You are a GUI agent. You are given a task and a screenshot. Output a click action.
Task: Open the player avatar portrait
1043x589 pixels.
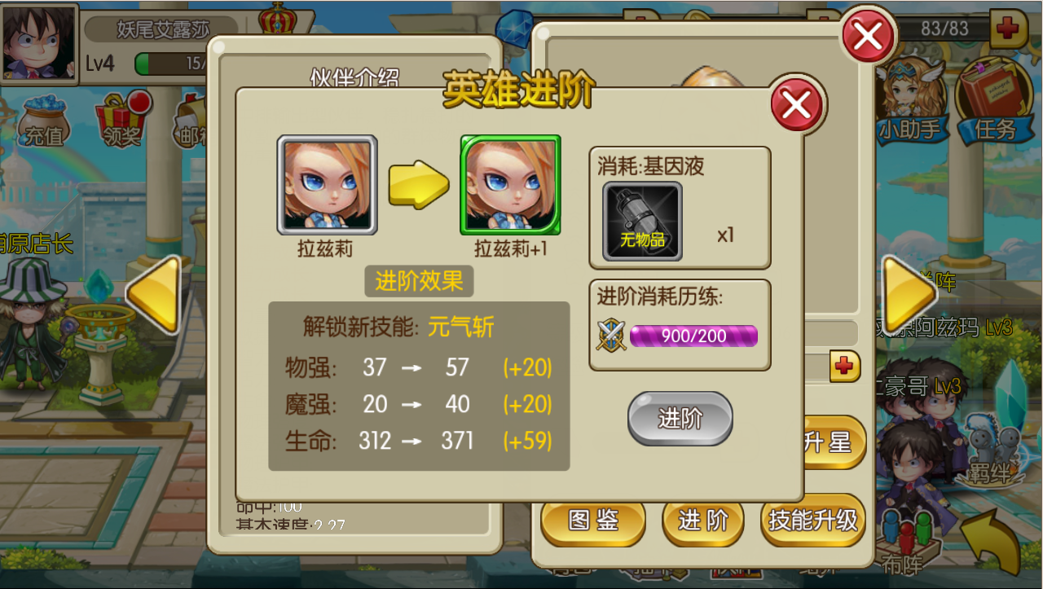[40, 42]
